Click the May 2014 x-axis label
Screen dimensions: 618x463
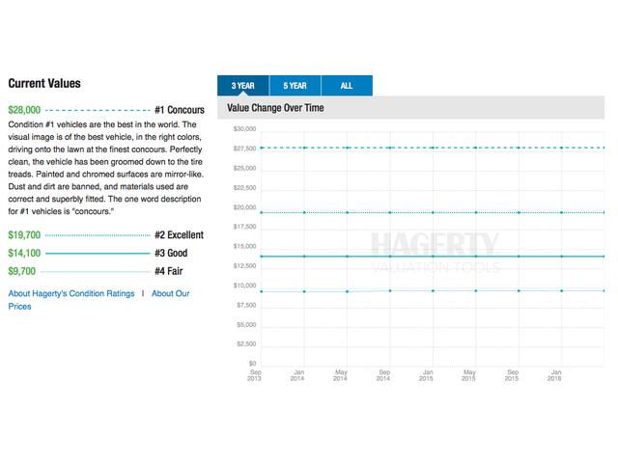point(341,375)
